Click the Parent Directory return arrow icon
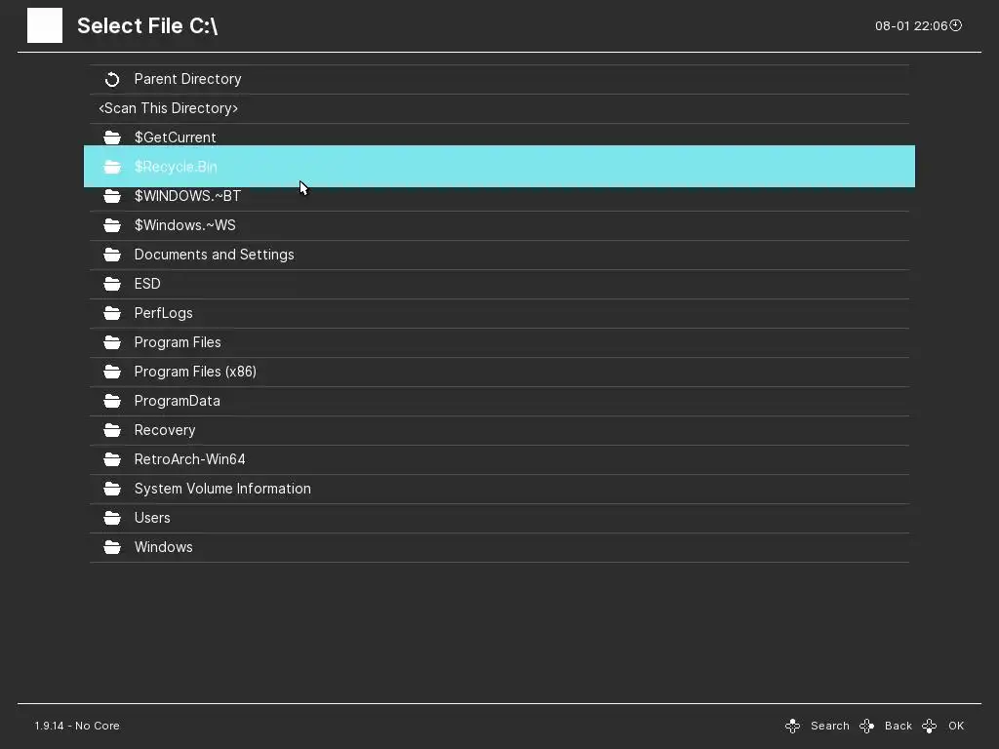 click(x=112, y=79)
